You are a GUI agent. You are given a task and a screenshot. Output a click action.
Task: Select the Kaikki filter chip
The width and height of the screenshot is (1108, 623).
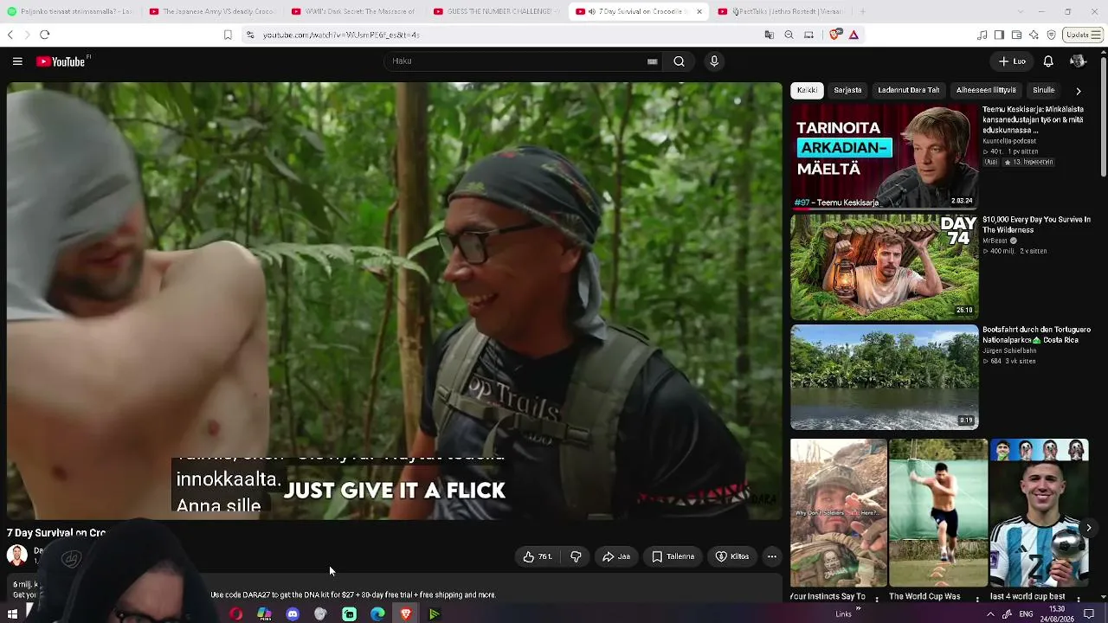click(x=807, y=90)
